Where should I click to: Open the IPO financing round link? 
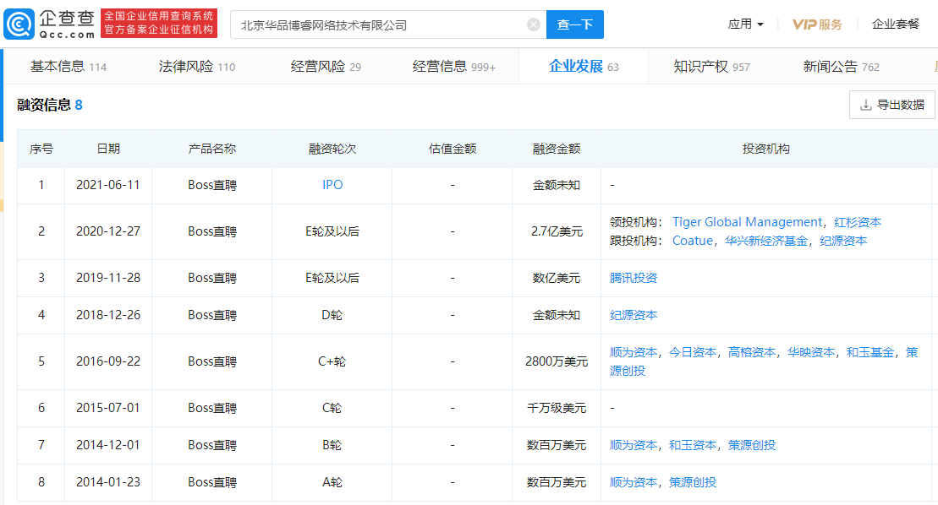click(332, 185)
